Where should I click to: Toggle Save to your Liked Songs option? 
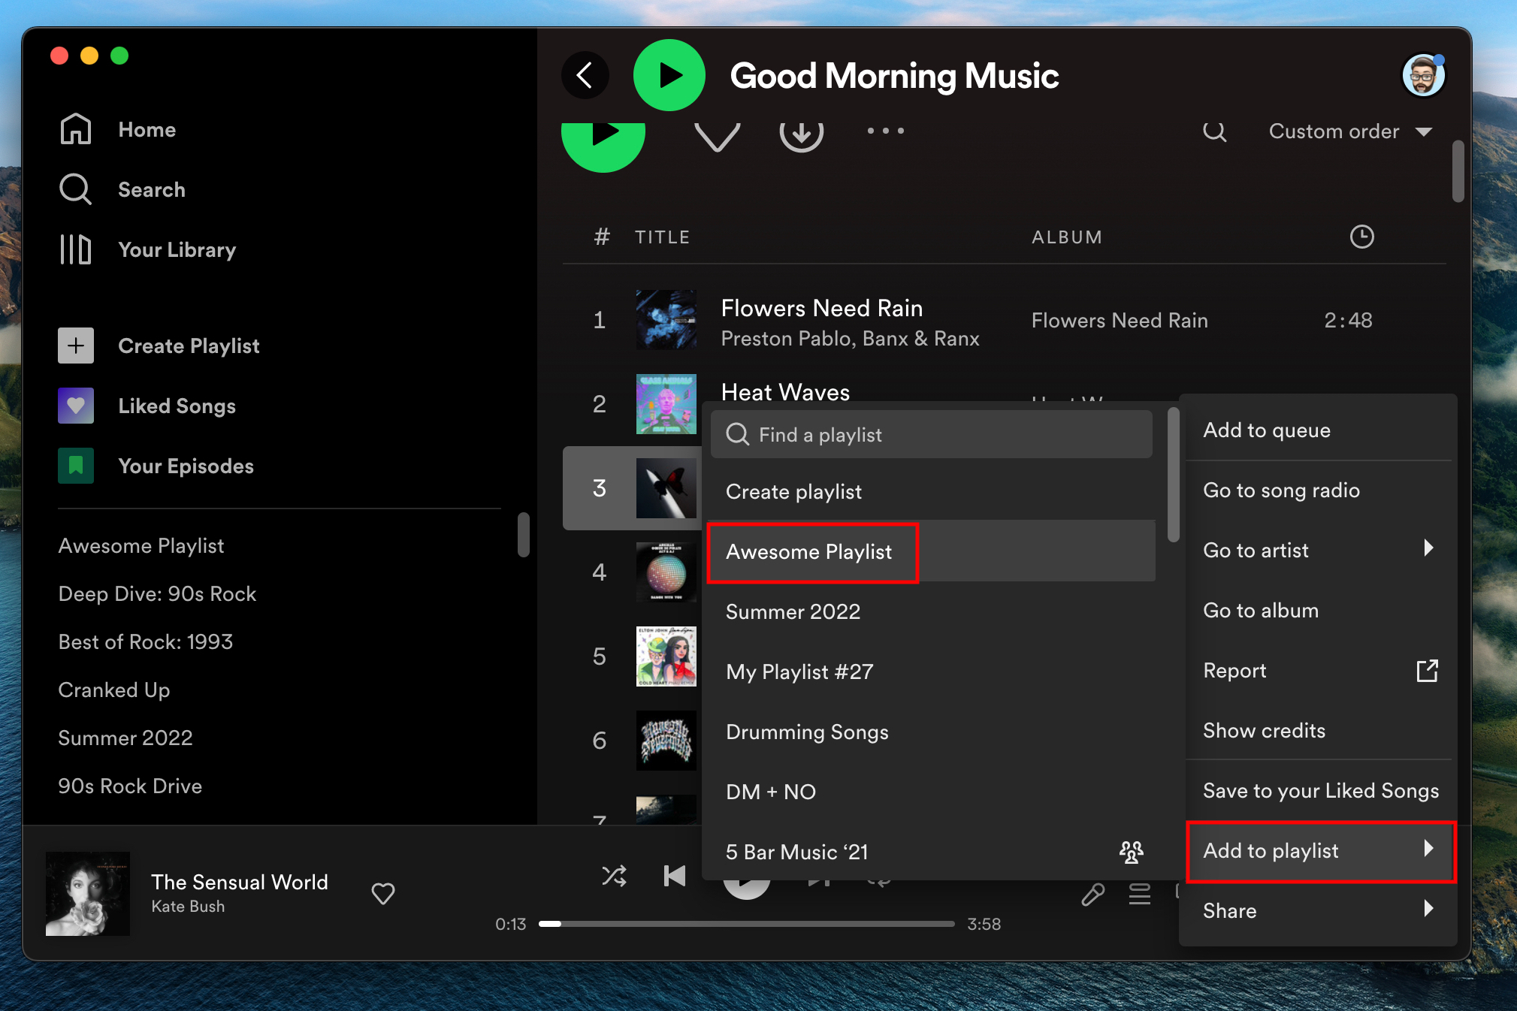pyautogui.click(x=1319, y=791)
